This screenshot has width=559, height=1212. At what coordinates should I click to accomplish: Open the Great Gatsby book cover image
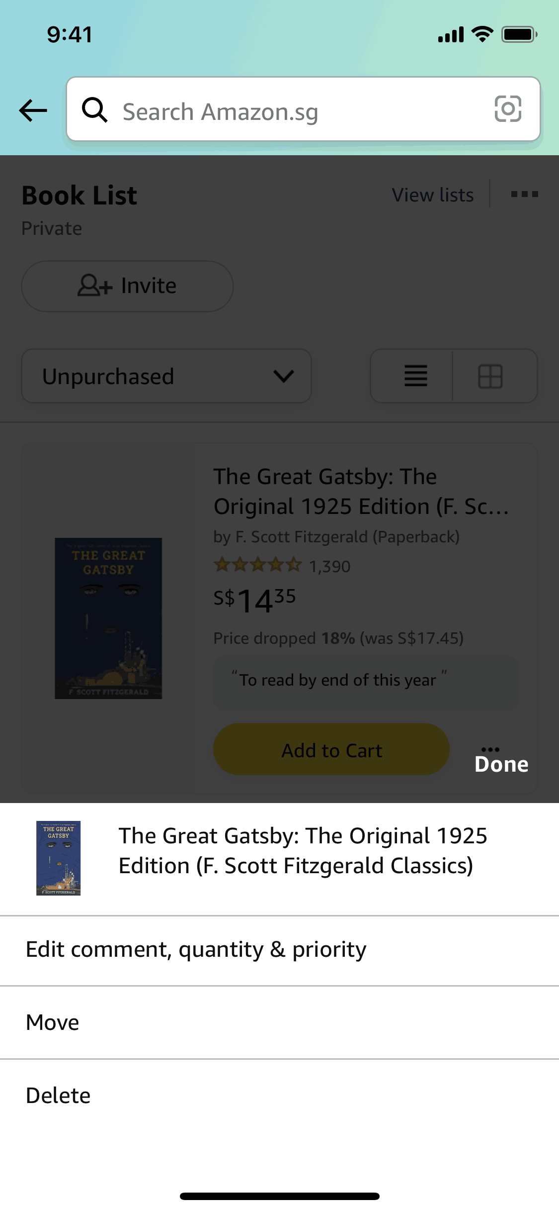click(108, 618)
